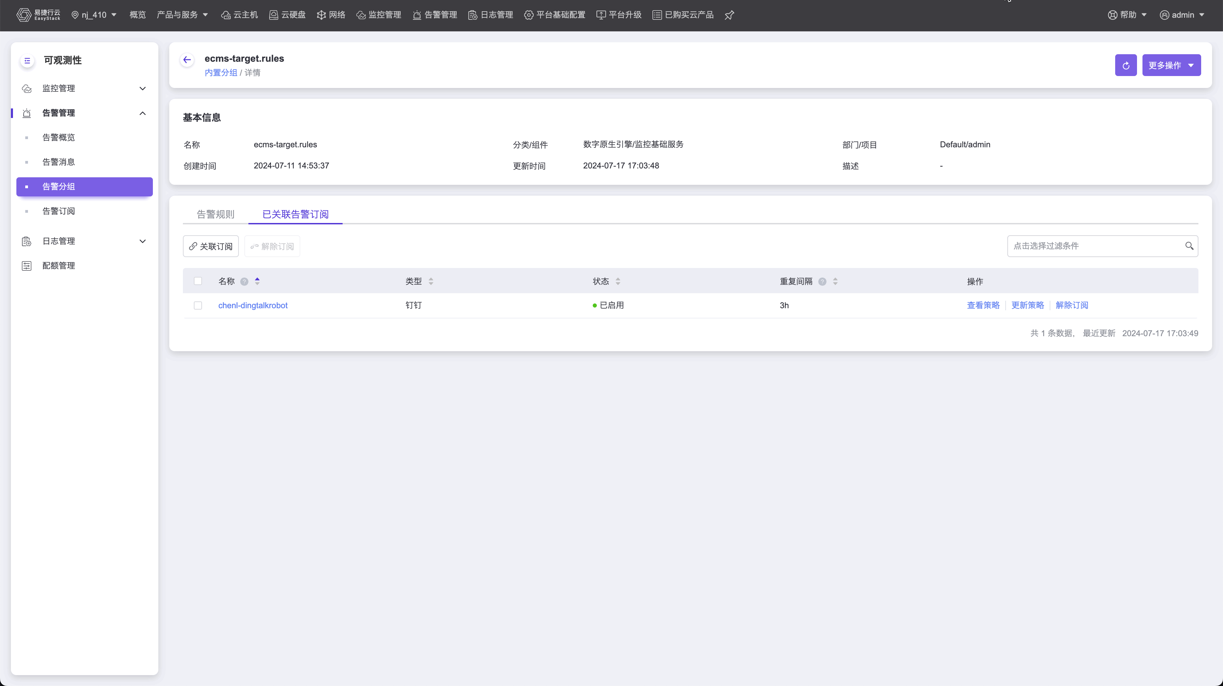
Task: Click the pin icon in top navigation
Action: click(729, 15)
